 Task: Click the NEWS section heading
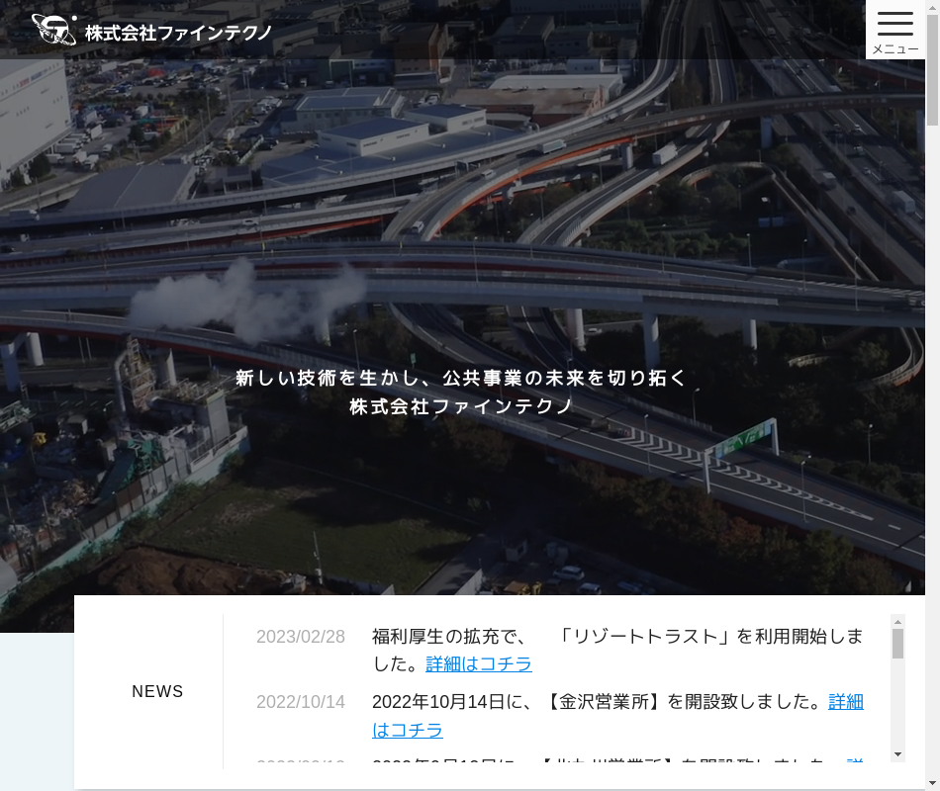pos(158,692)
